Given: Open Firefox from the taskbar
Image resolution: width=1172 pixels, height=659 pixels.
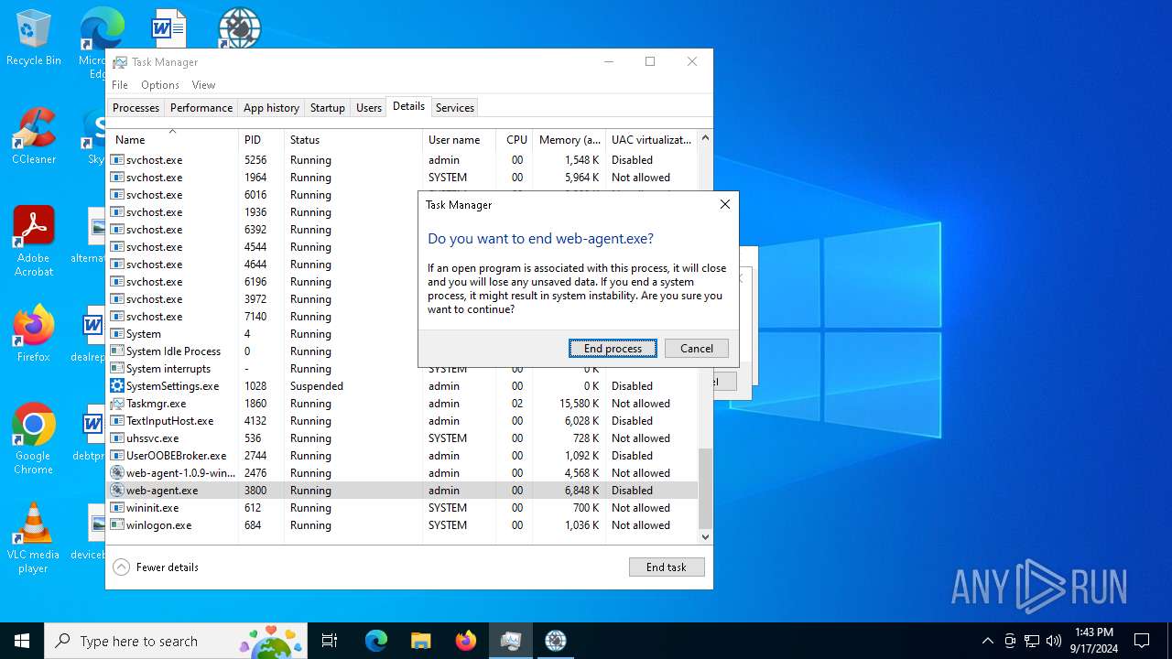Looking at the screenshot, I should pyautogui.click(x=466, y=641).
